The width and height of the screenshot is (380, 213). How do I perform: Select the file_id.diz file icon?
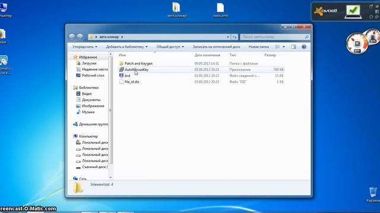coord(121,82)
